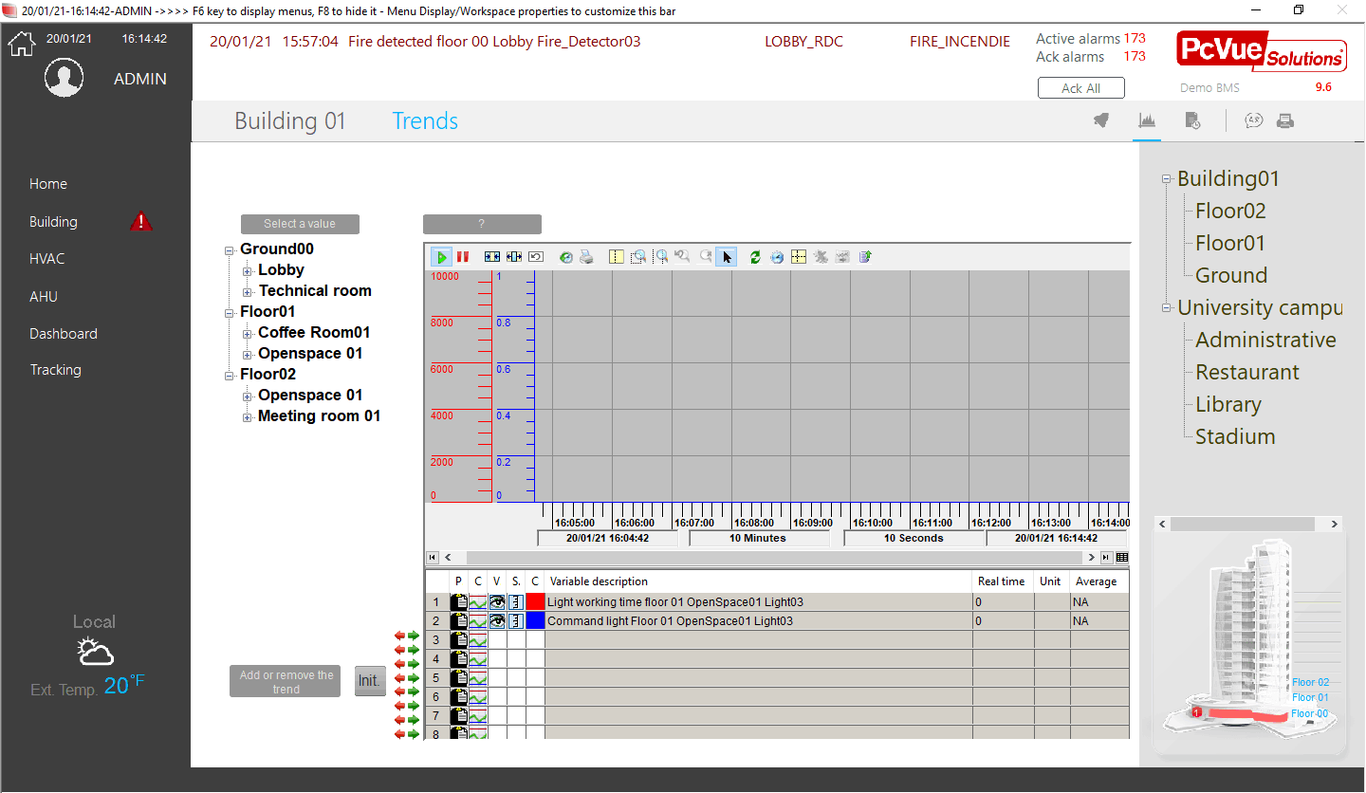Click the red warning triangle beside Building
1366x793 pixels.
pyautogui.click(x=141, y=221)
